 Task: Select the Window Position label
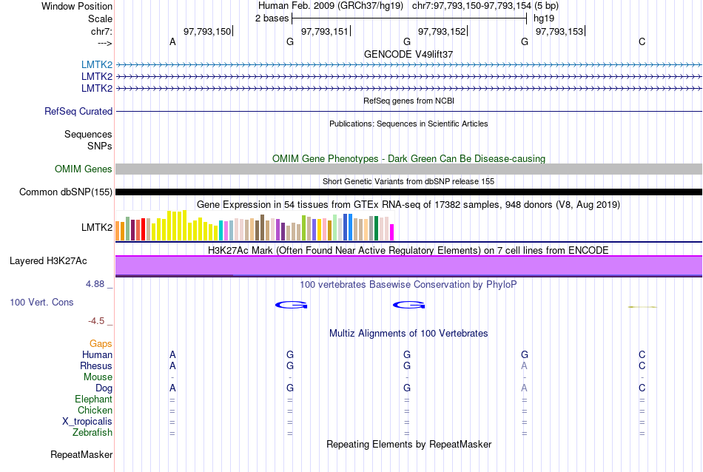[x=77, y=6]
